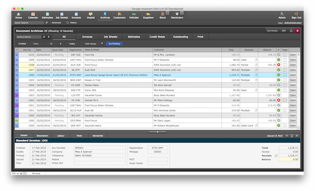Expand the Stock dropdown arrow

click(168, 14)
